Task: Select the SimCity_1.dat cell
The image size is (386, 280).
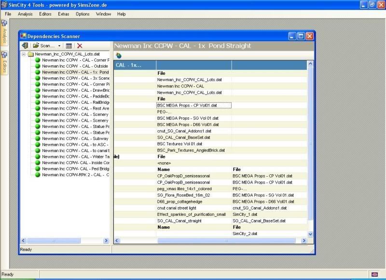Action: point(269,214)
